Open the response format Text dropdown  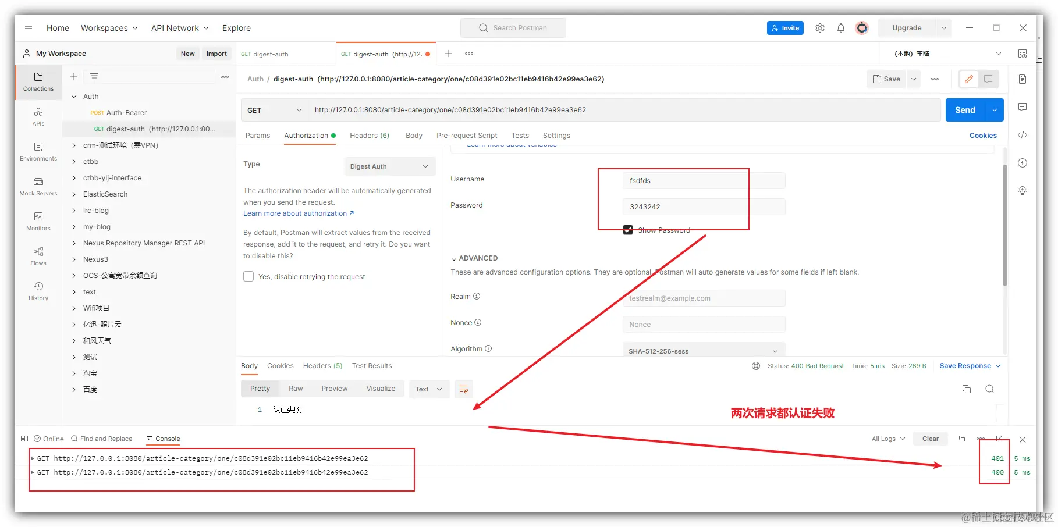click(x=429, y=389)
